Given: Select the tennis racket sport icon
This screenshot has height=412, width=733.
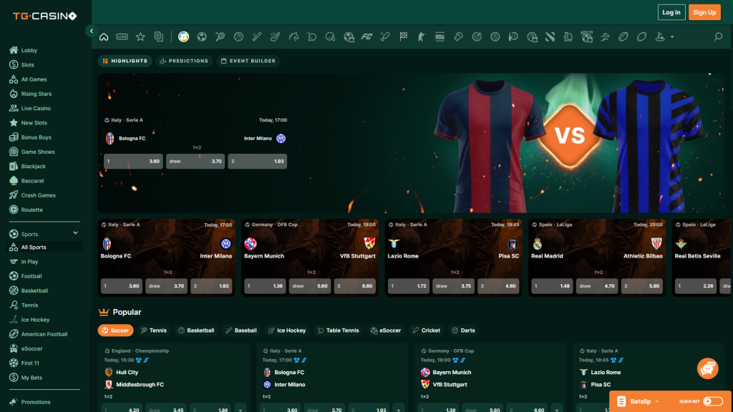Looking at the screenshot, I should [220, 37].
